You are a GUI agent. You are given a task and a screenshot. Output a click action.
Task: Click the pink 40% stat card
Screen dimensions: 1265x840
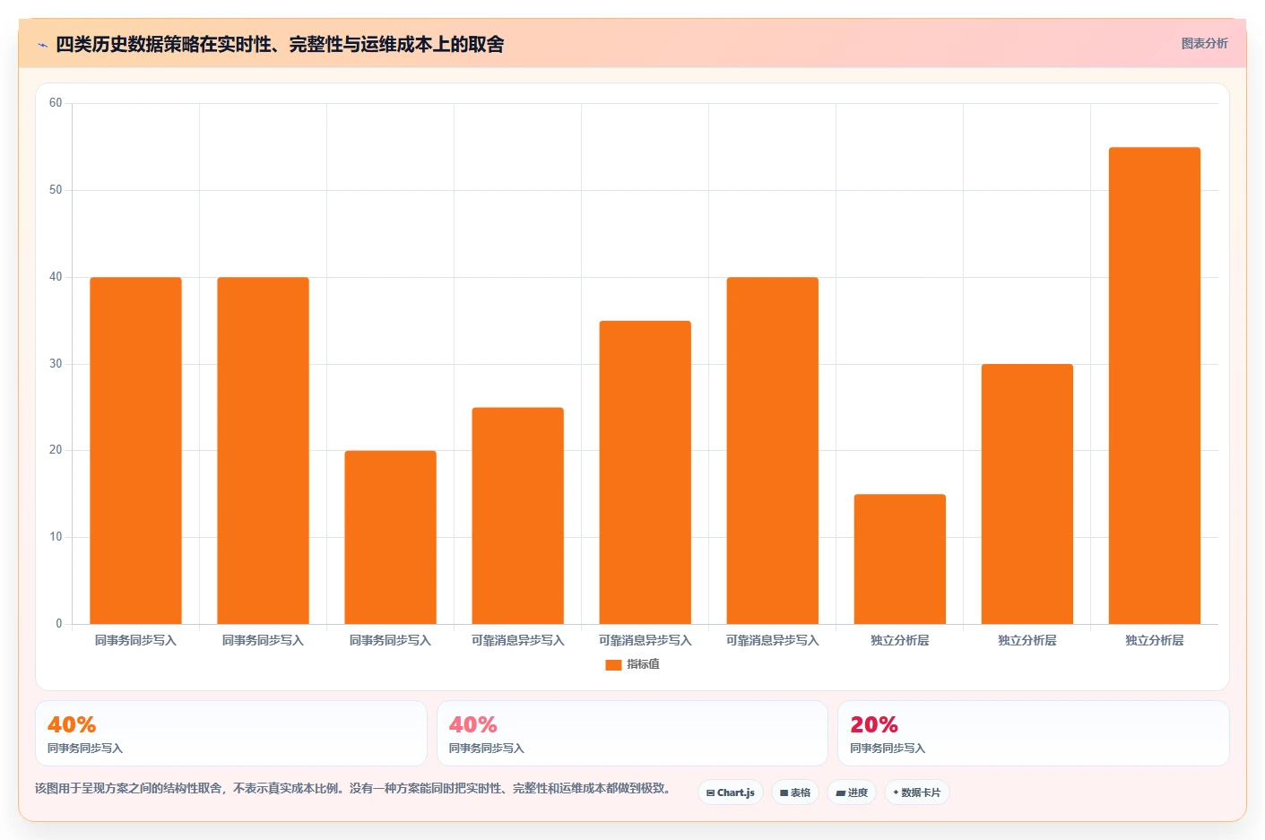pyautogui.click(x=632, y=733)
